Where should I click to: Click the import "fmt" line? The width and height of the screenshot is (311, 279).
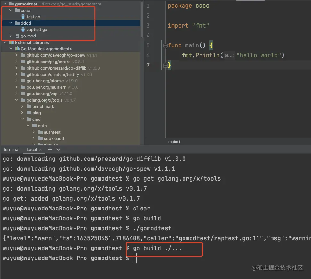(x=188, y=26)
